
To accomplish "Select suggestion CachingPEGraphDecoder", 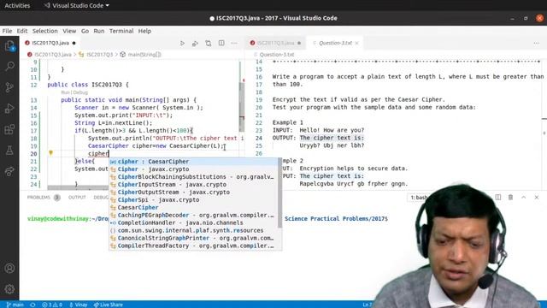I will 193,215.
